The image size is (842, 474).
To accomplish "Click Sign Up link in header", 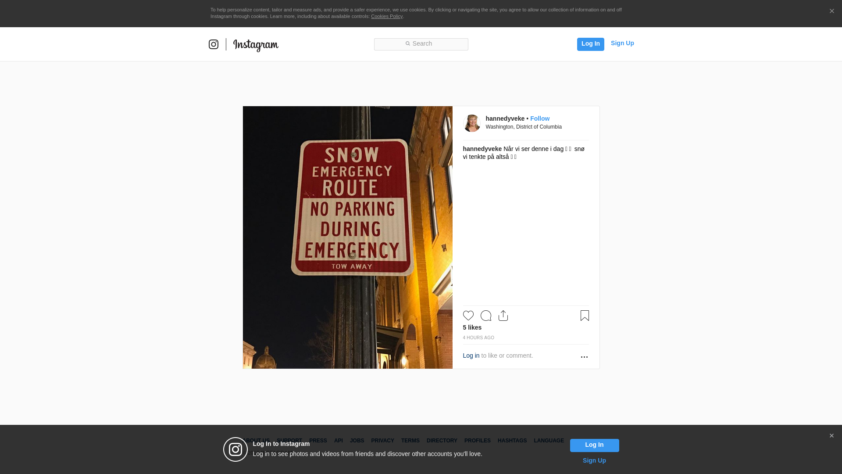I will 622,43.
